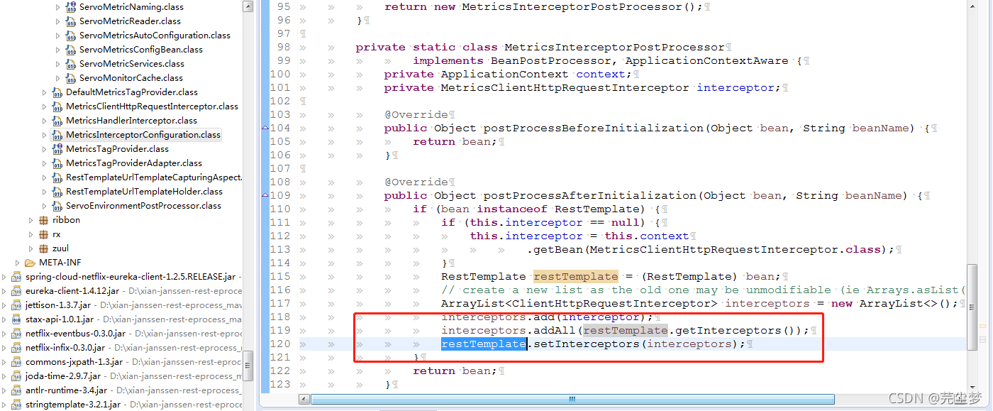Click the jettison-1.3.7.jar icon

click(17, 305)
